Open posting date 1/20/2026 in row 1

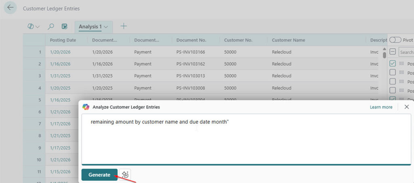click(x=60, y=52)
